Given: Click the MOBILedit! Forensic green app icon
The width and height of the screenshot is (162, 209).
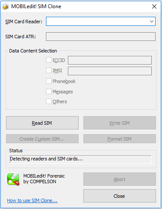Looking at the screenshot, I should point(13,179).
